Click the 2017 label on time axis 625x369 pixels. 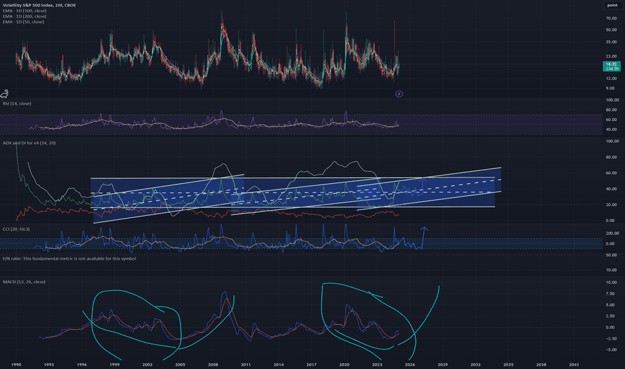[311, 364]
